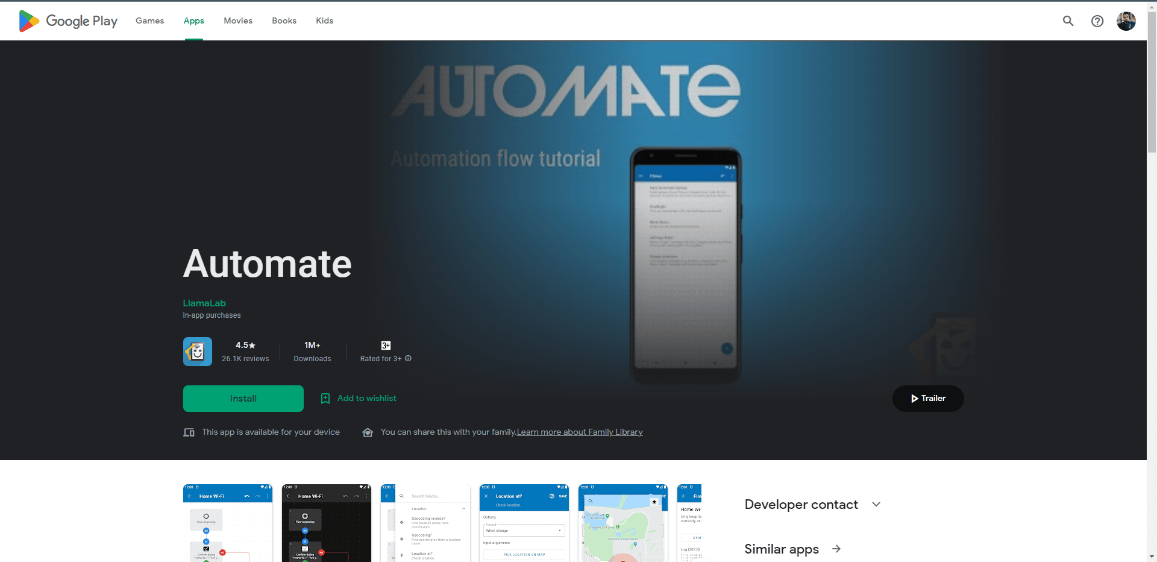Open dark theme Home Wi-Fi screenshot
The height and width of the screenshot is (562, 1157).
[x=327, y=523]
